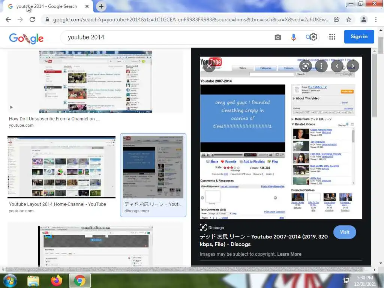This screenshot has width=384, height=288.
Task: Open the Windows Start menu
Action: (10, 280)
